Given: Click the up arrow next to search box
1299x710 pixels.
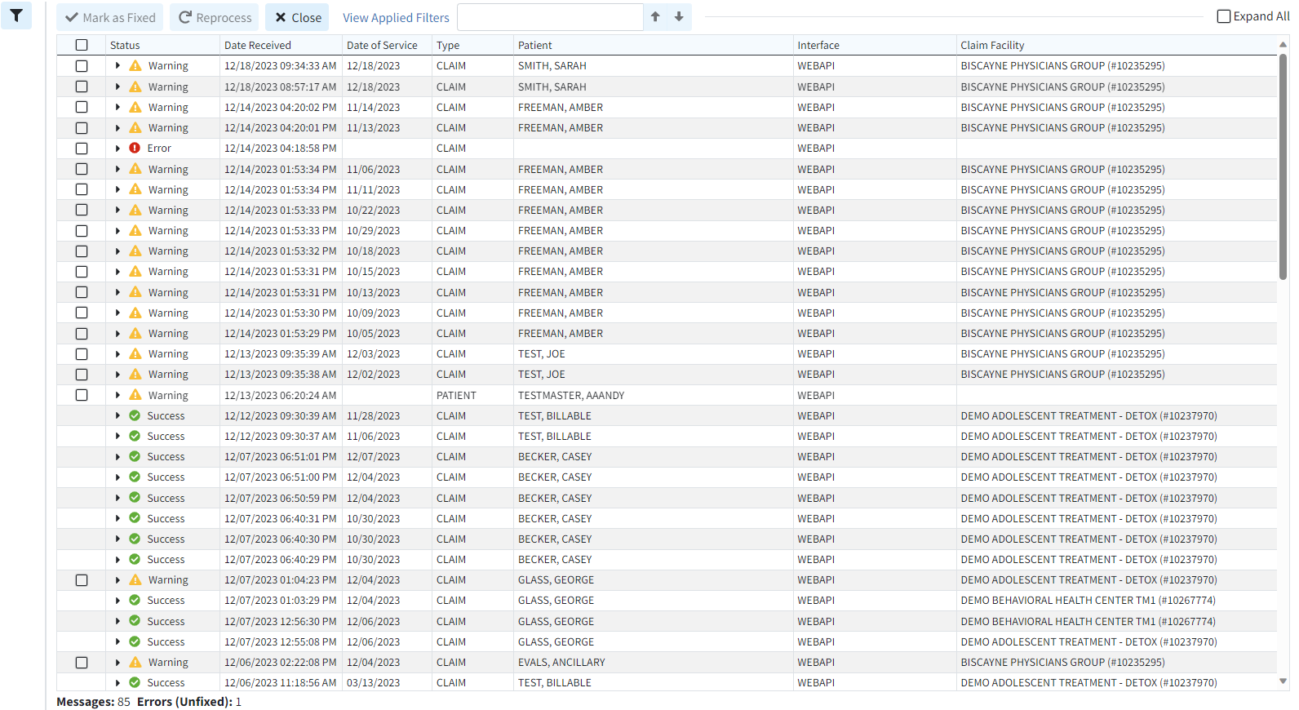Looking at the screenshot, I should click(x=655, y=17).
